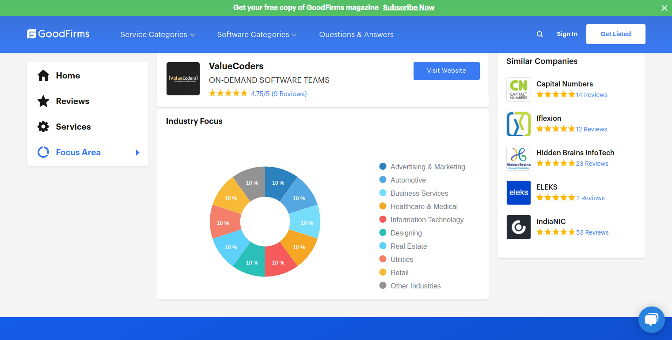
Task: Expand the Service Categories dropdown
Action: 157,34
